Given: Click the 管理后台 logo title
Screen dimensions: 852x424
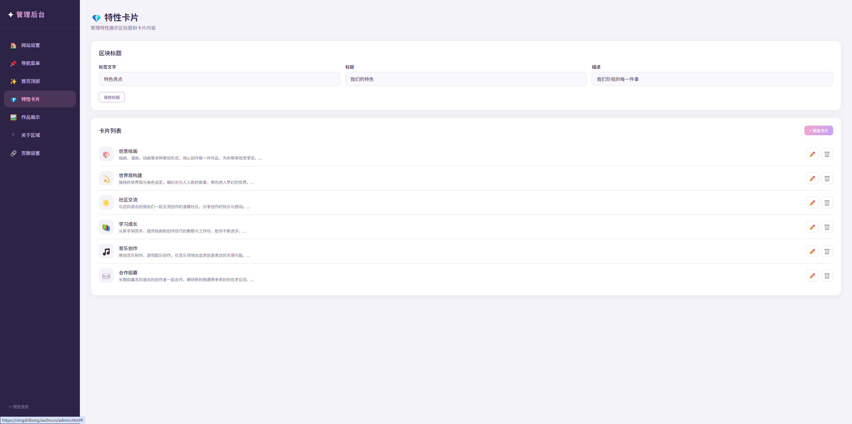Looking at the screenshot, I should [27, 15].
